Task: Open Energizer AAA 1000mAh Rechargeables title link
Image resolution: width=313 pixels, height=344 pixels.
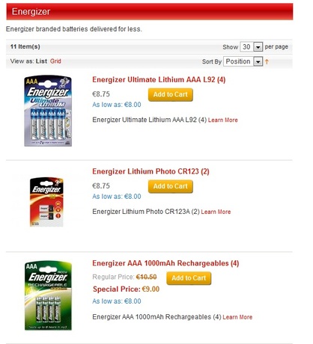Action: 165,263
